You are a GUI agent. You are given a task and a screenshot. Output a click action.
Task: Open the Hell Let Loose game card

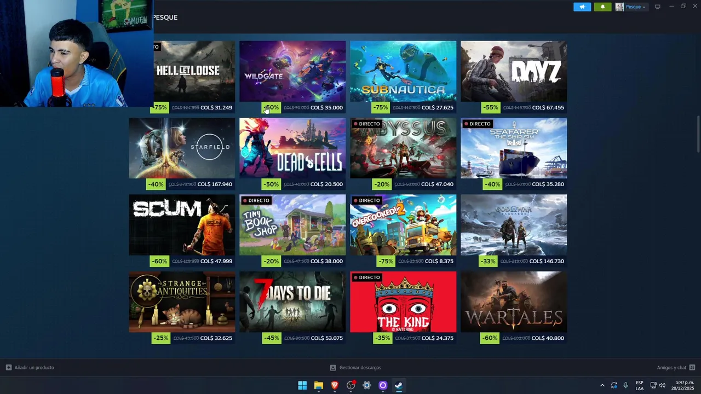(x=194, y=71)
